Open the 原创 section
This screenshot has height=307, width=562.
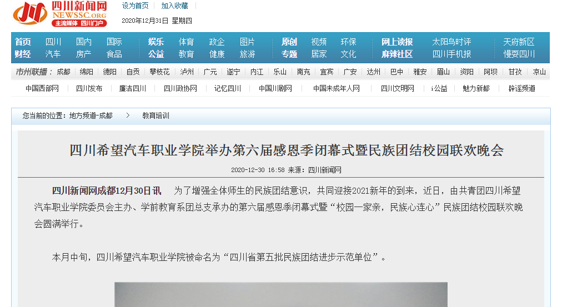pyautogui.click(x=289, y=42)
